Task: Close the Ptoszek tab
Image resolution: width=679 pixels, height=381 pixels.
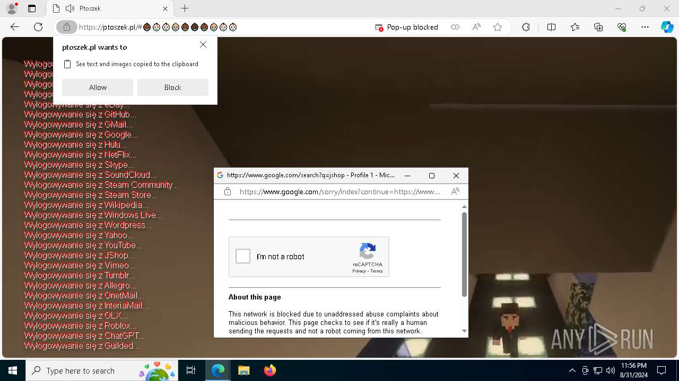Action: coord(166,8)
